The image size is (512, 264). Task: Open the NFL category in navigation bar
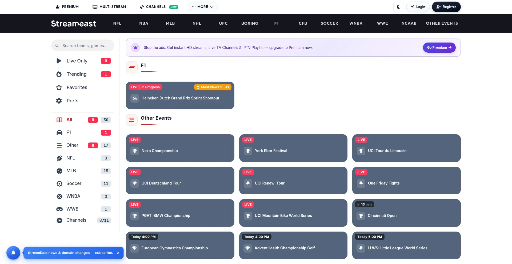pos(117,23)
